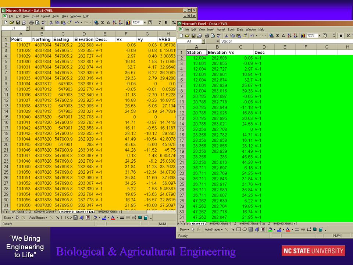Click Chart Wizard icon in left Excel window
353x265 pixels.
pyautogui.click(x=128, y=22)
